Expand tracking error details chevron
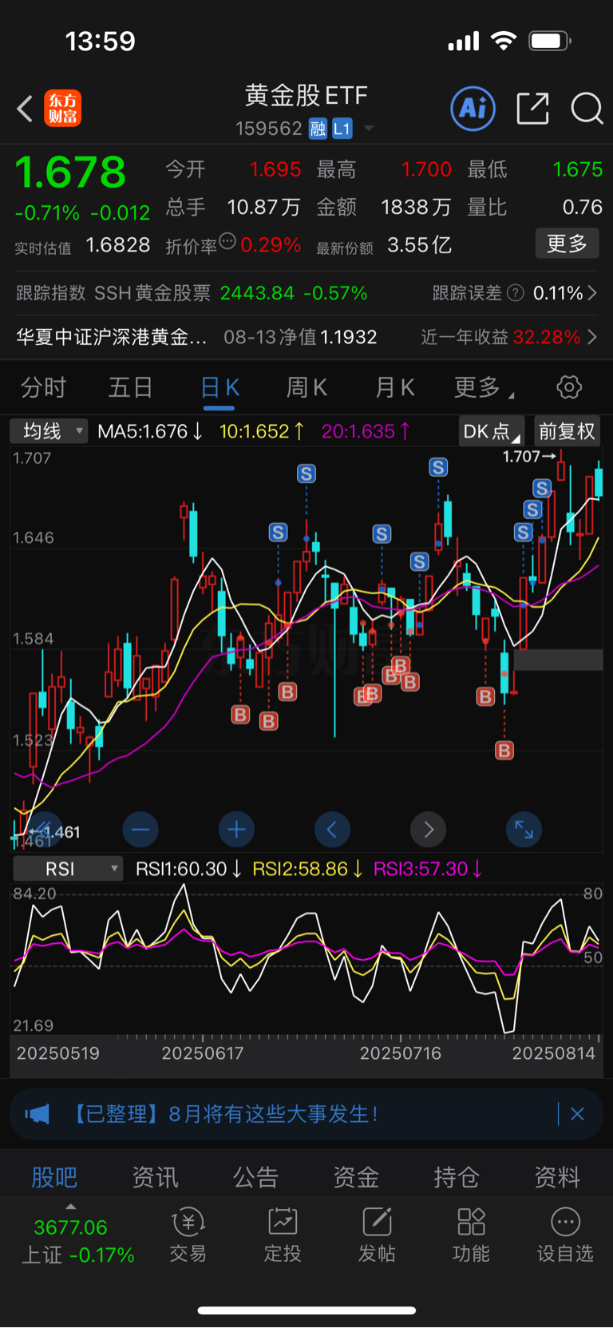Screen dimensions: 613x1328 click(592, 293)
